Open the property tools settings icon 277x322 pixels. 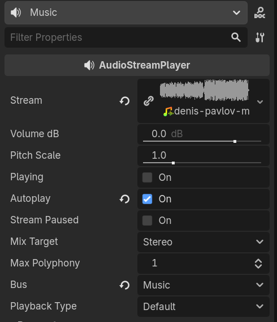(260, 37)
